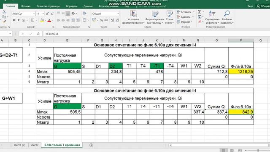This screenshot has width=270, height=152.
Task: Click the Общий доступ share button
Action: point(263,6)
